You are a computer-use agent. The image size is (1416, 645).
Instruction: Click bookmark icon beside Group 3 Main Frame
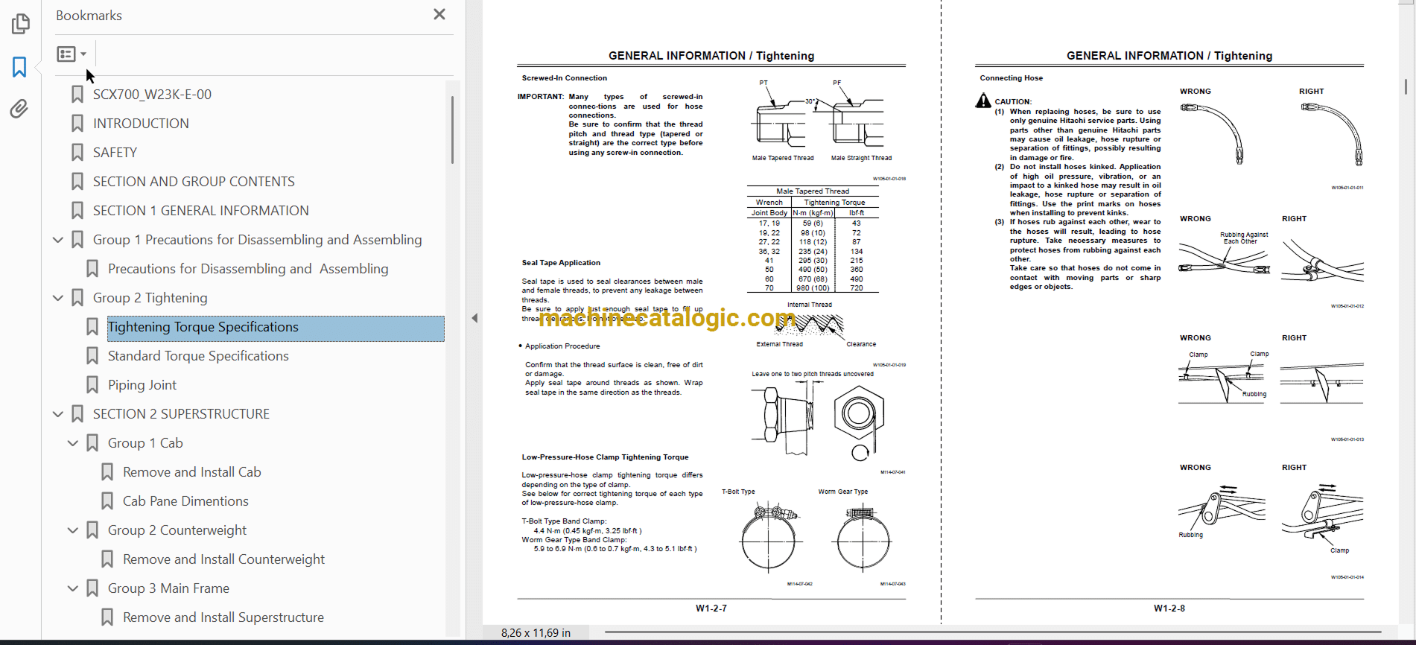tap(92, 588)
